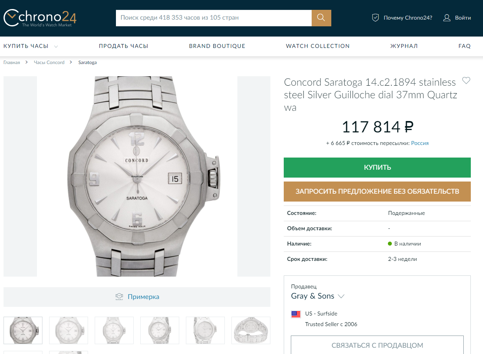Click Запросить предложение без обязательств button

377,191
